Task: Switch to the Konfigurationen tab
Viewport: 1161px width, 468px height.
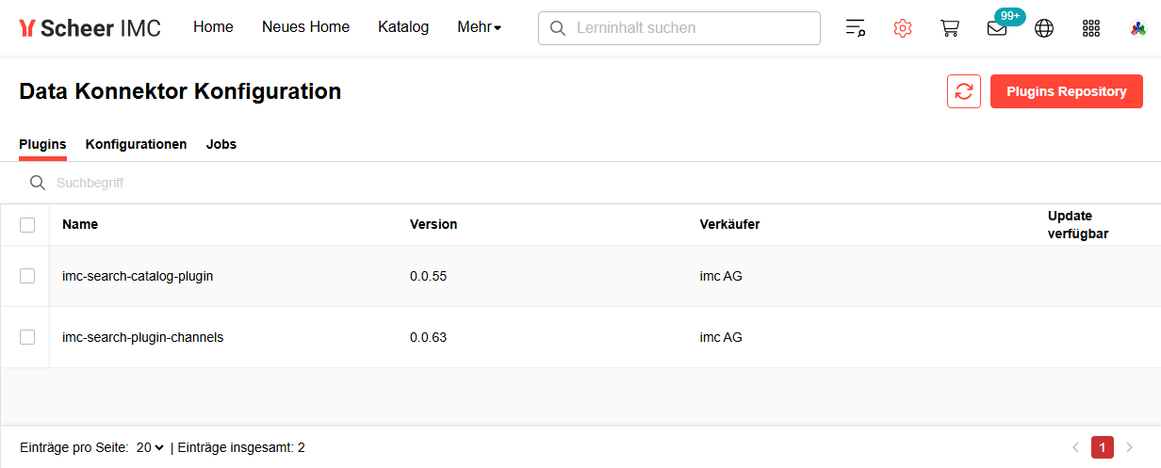Action: coord(136,144)
